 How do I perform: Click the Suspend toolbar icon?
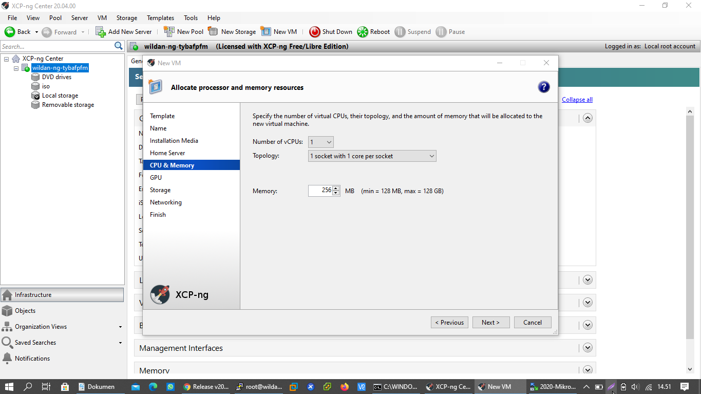[x=400, y=32]
